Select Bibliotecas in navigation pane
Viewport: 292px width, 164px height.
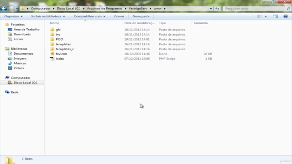pyautogui.click(x=19, y=49)
